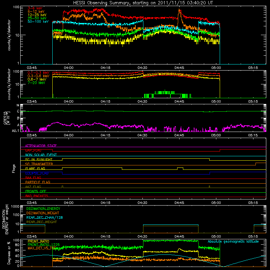Select the FLARE_FLAG label

(35, 168)
